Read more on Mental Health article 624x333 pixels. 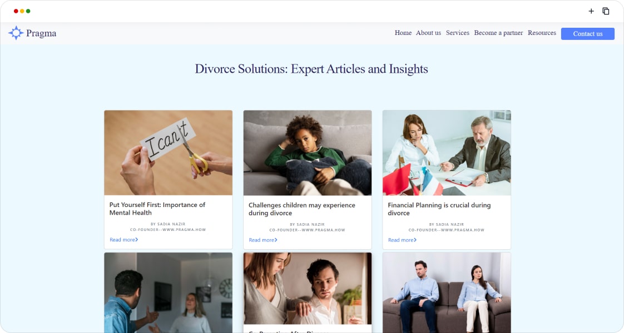click(124, 240)
